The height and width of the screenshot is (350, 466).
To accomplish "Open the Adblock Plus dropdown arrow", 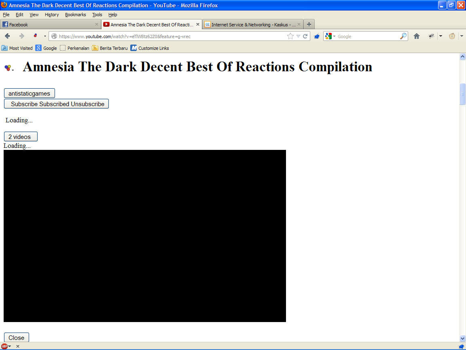I will (x=10, y=346).
